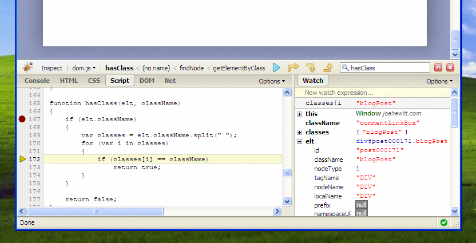Click the green checkmark status icon
Image resolution: width=476 pixels, height=243 pixels.
pos(443,222)
